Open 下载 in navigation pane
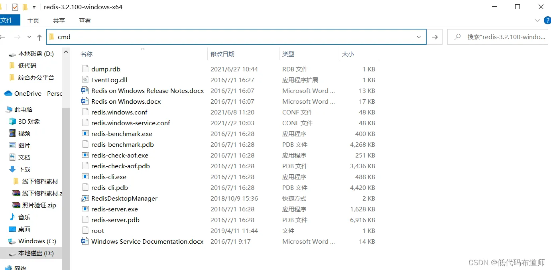 pyautogui.click(x=20, y=169)
